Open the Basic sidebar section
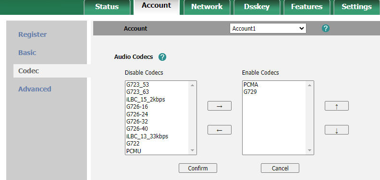The image size is (380, 180). tap(27, 53)
